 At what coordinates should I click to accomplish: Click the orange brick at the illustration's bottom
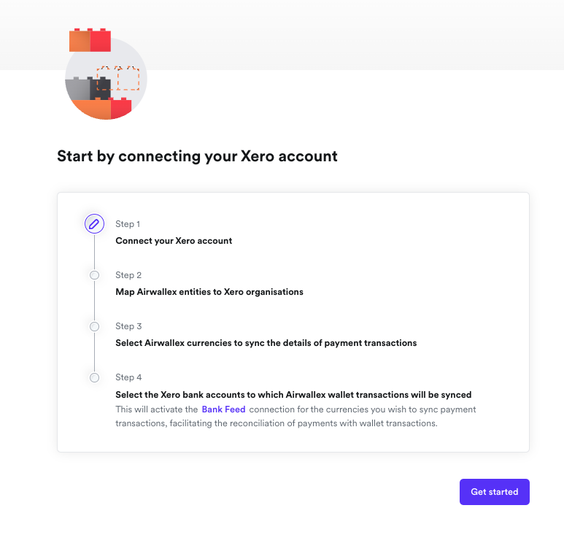(89, 109)
